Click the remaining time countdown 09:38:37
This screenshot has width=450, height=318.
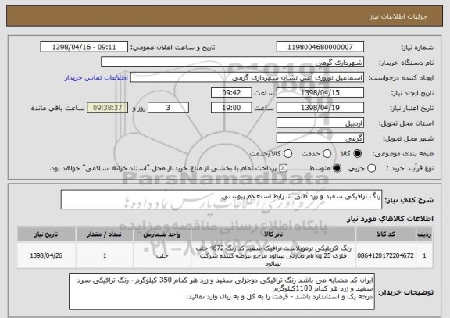coord(107,108)
